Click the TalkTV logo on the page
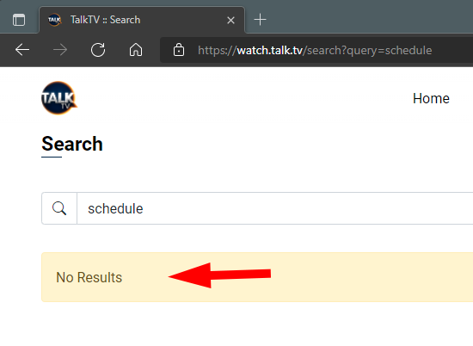Image resolution: width=473 pixels, height=346 pixels. coord(58,98)
